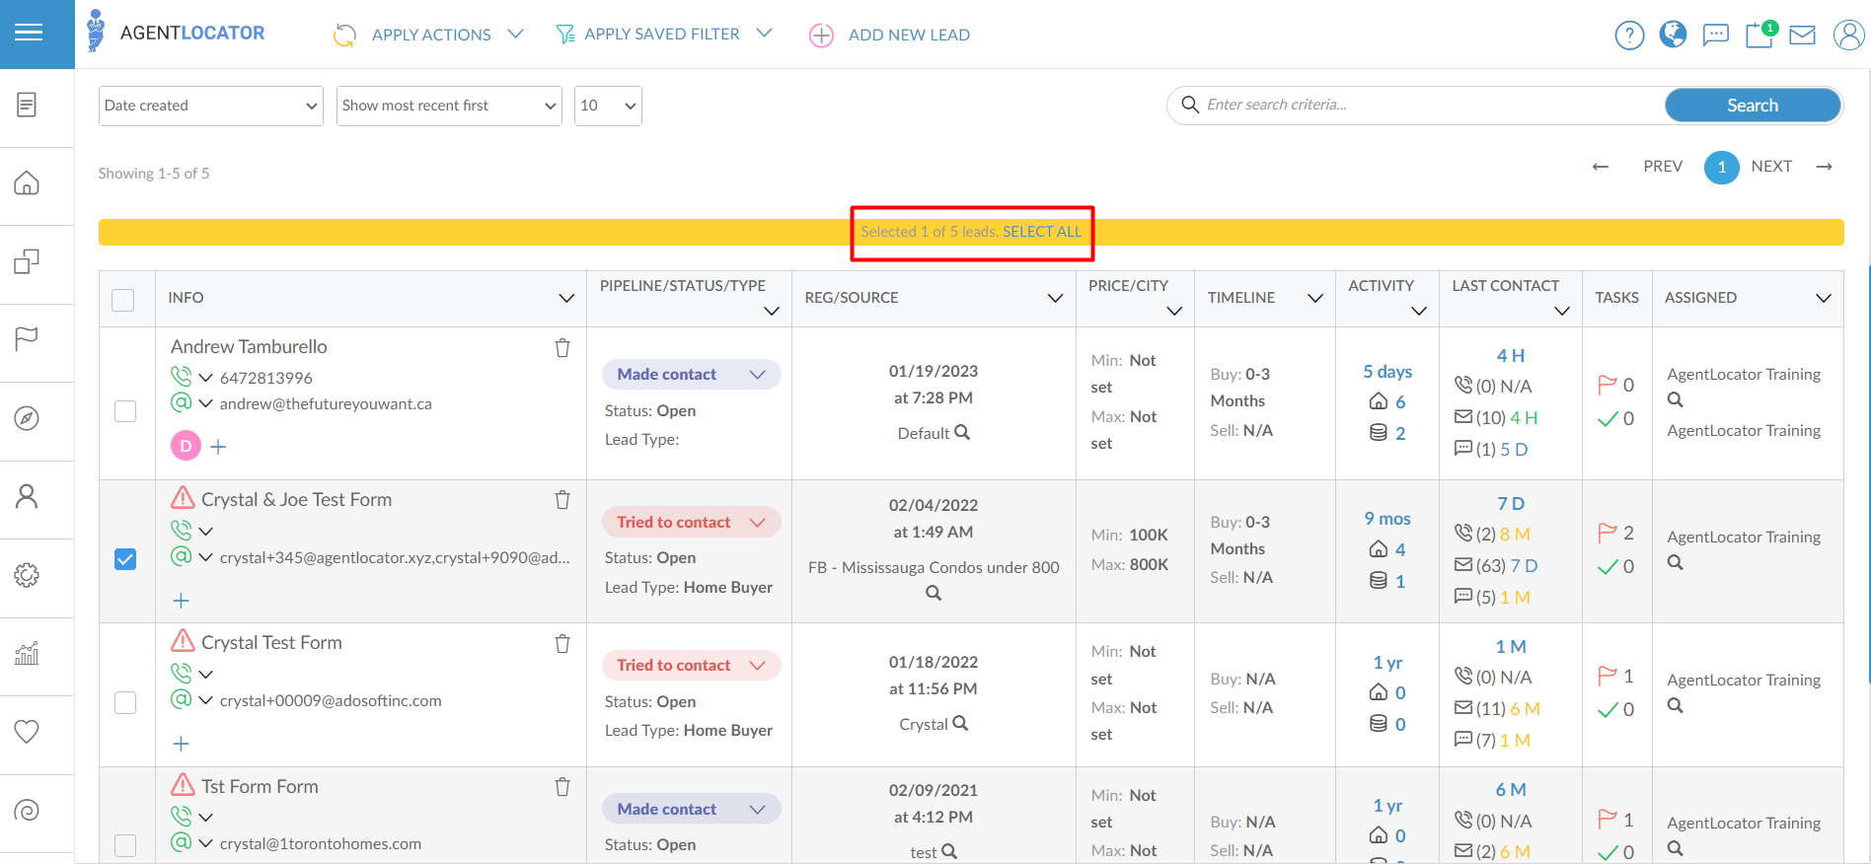This screenshot has width=1871, height=864.
Task: Click 9 mos activity for Crystal & Joe
Action: click(x=1387, y=519)
